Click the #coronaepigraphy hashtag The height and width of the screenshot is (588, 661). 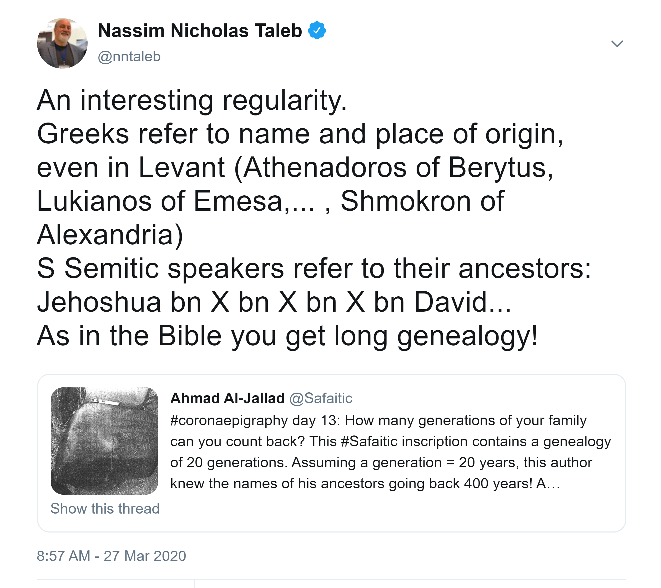(x=229, y=420)
